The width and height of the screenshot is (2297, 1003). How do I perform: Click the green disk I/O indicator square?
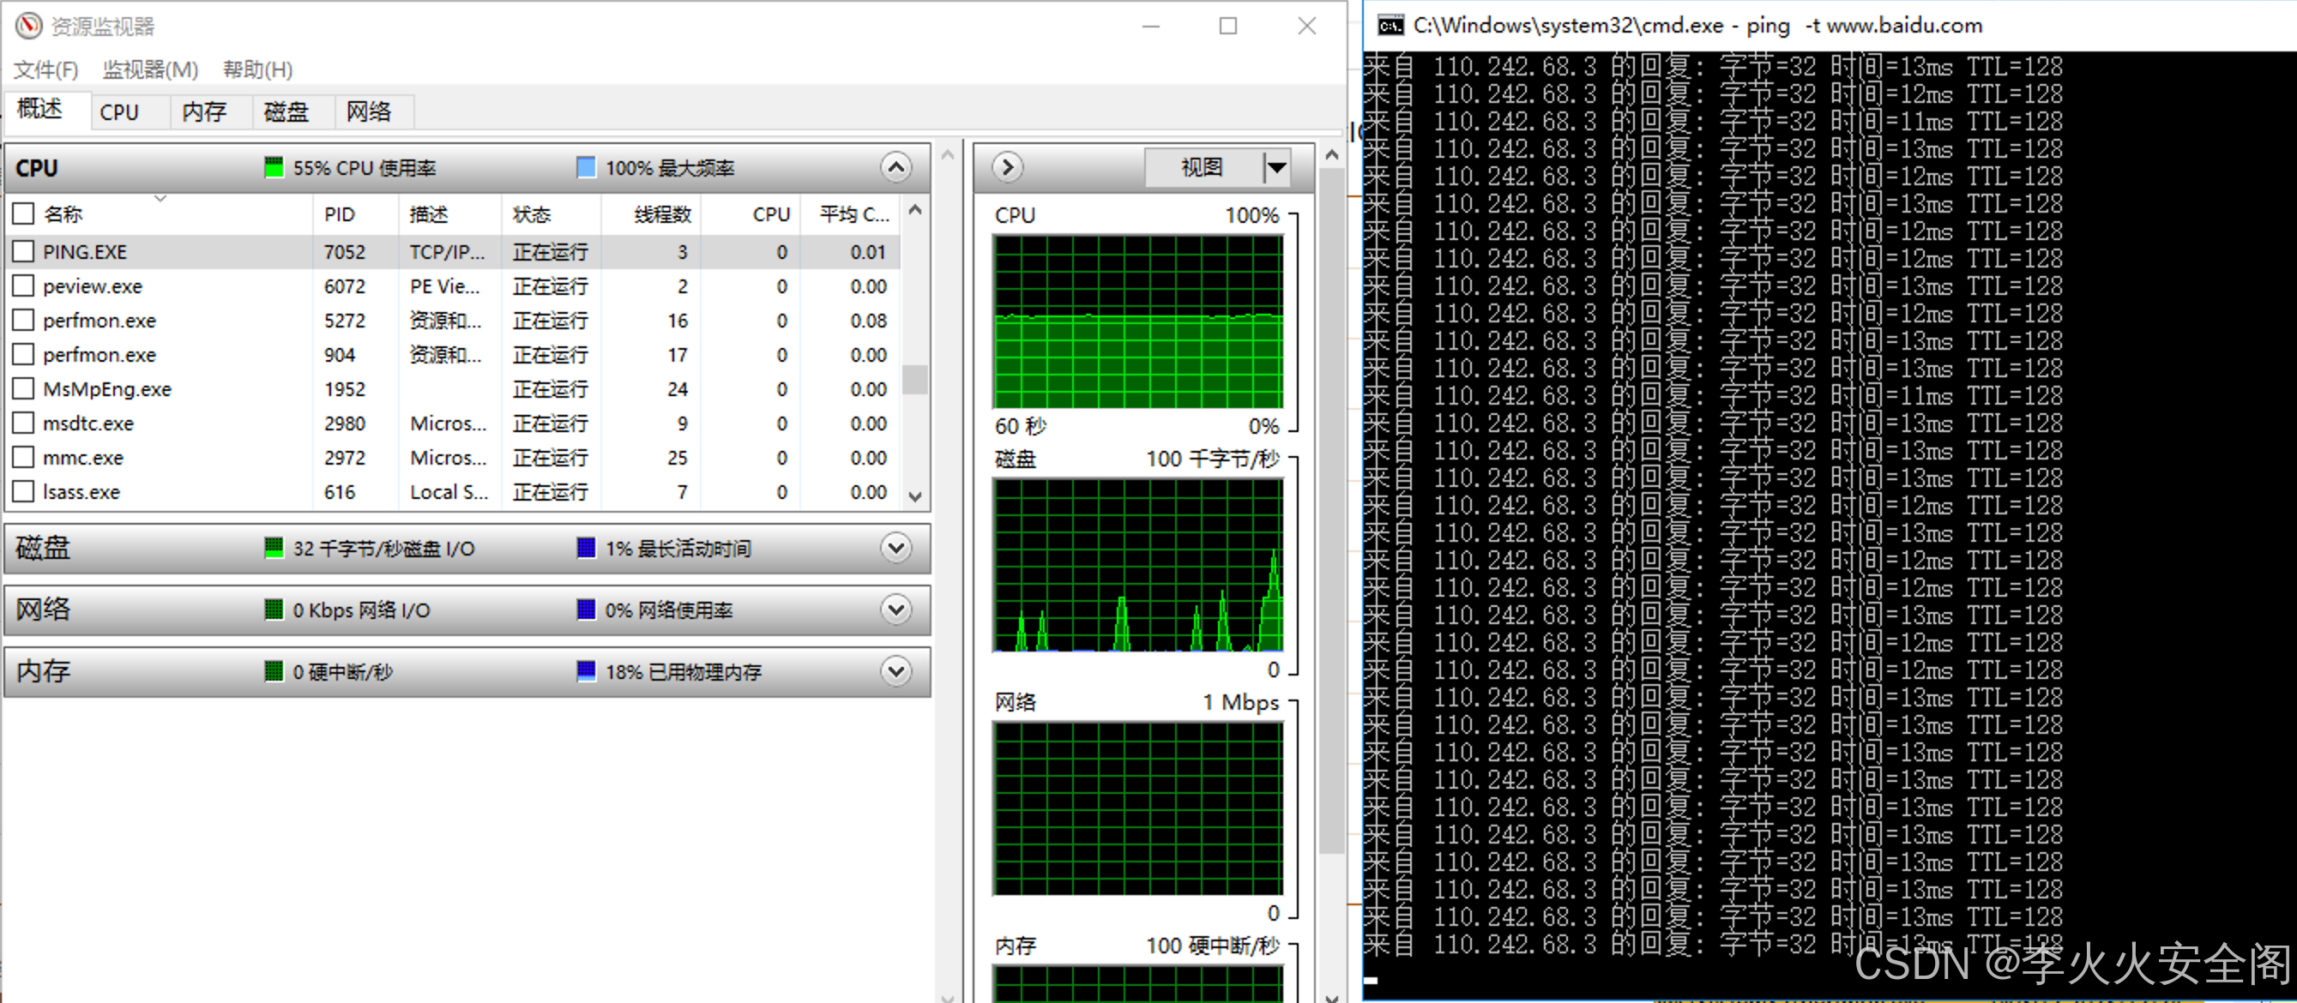pyautogui.click(x=274, y=548)
